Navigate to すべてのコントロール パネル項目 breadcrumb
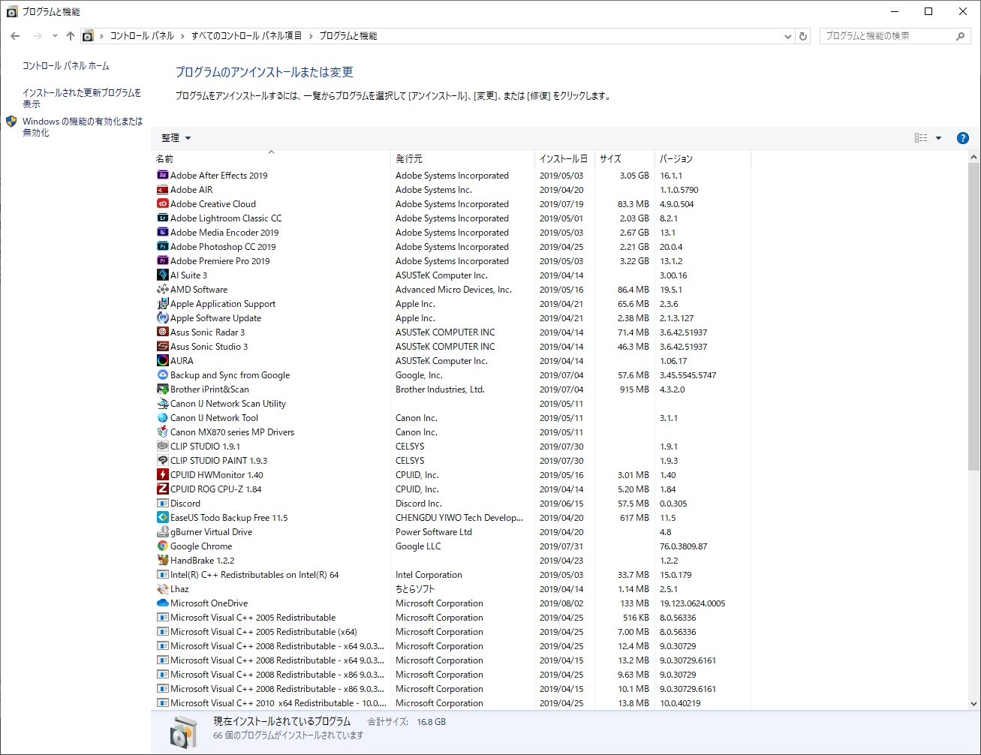This screenshot has height=755, width=981. pos(246,36)
